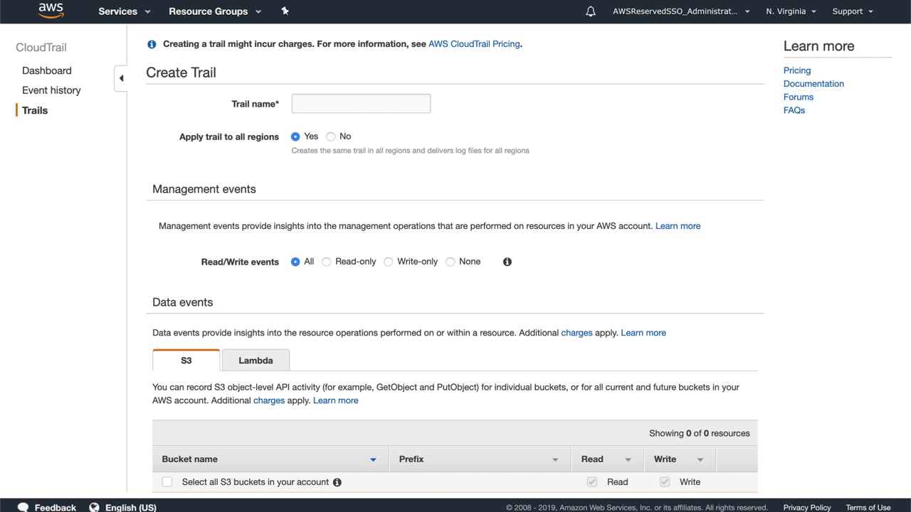Click the Read/Write events info icon

507,262
